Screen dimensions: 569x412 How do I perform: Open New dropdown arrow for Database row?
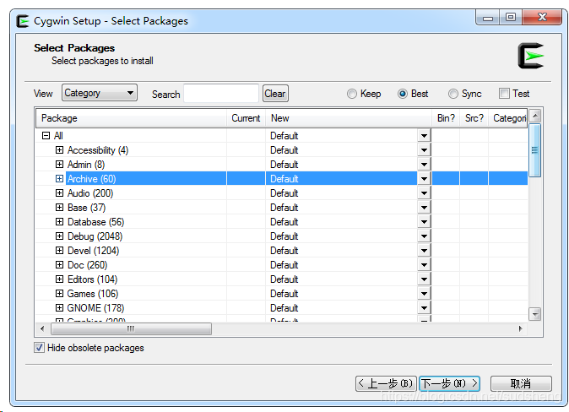(424, 222)
